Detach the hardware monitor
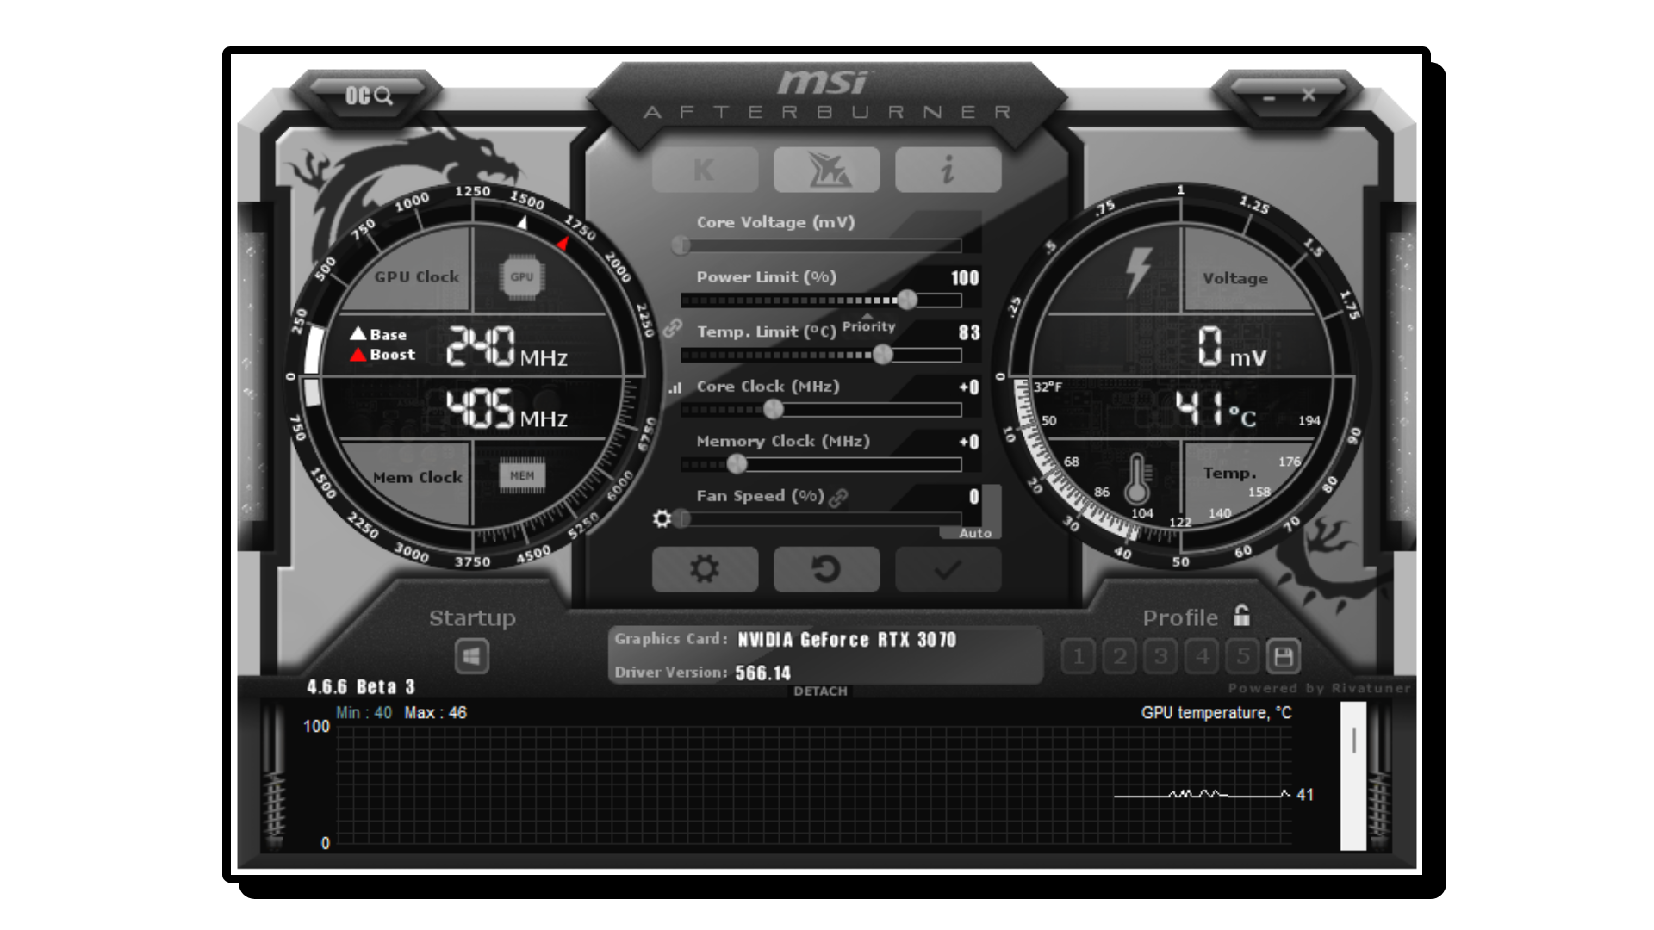The width and height of the screenshot is (1654, 930). (820, 691)
